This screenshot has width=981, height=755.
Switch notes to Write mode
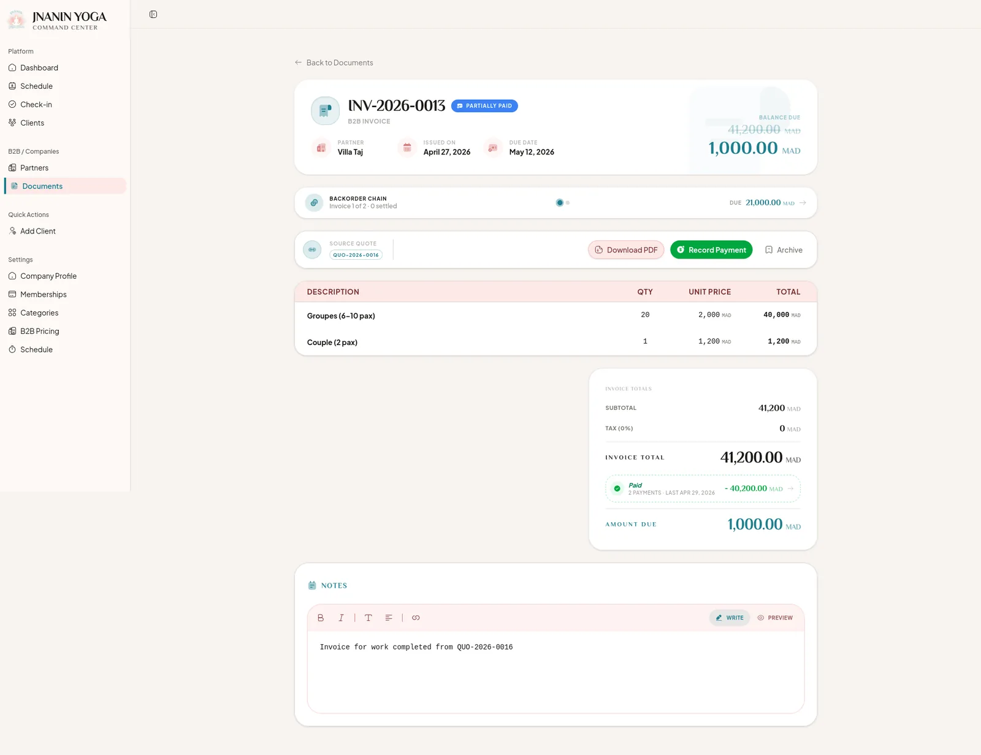[730, 618]
